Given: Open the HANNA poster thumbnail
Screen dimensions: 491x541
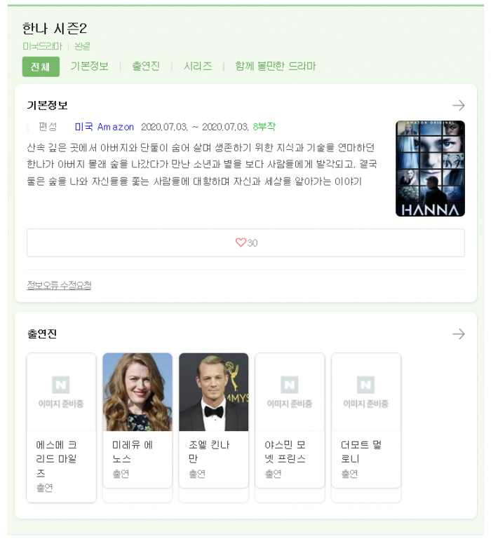Looking at the screenshot, I should (430, 169).
